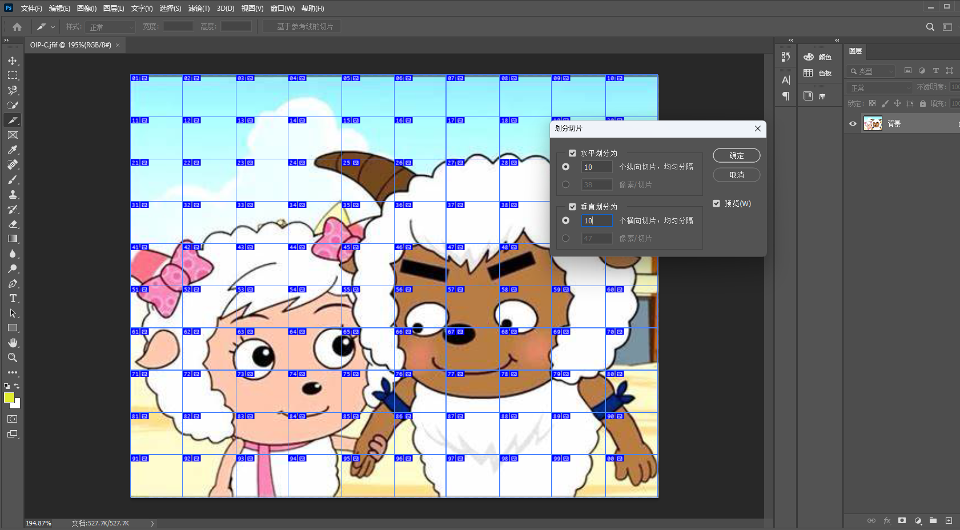Select horizontal 像素/切片 radio with value 38
960x530 pixels.
click(565, 184)
